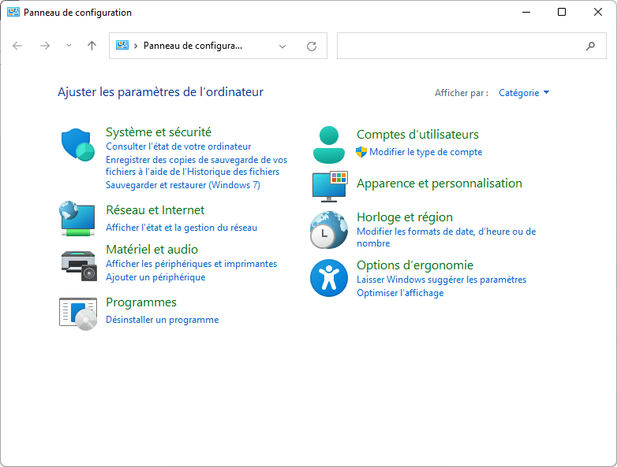The height and width of the screenshot is (467, 617).
Task: Maximize the Panneau de configuration window
Action: (x=562, y=12)
